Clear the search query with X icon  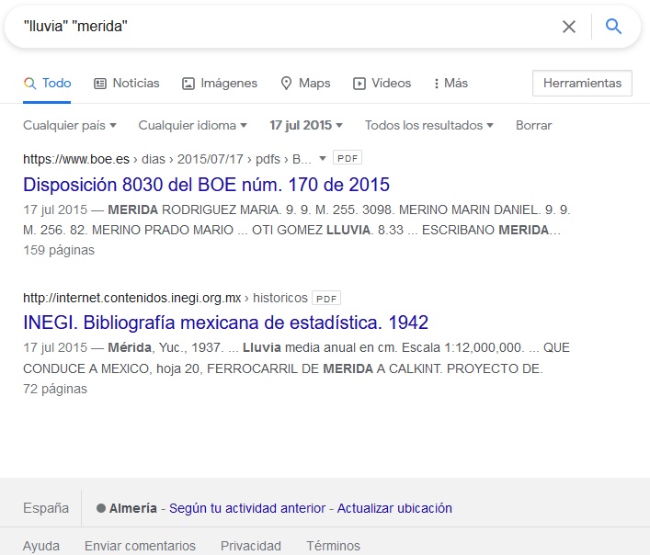569,27
